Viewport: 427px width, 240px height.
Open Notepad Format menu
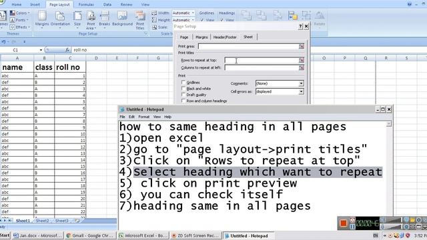pyautogui.click(x=144, y=117)
